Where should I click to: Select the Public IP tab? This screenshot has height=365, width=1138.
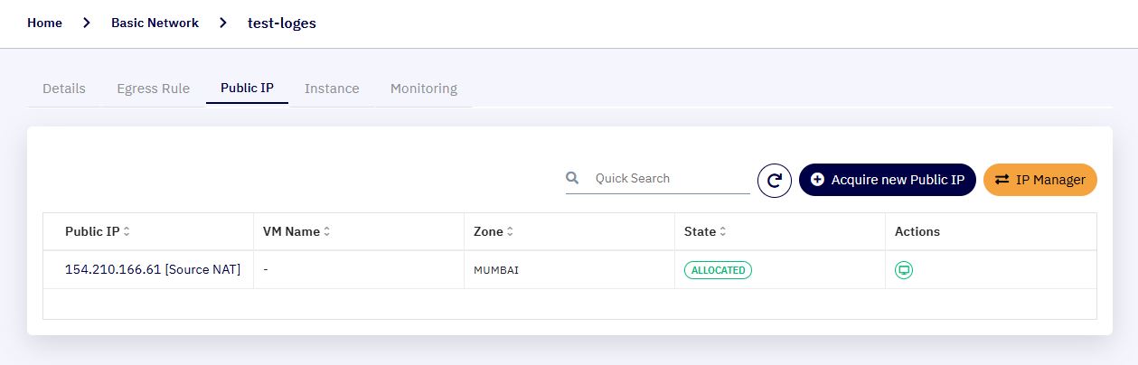248,89
